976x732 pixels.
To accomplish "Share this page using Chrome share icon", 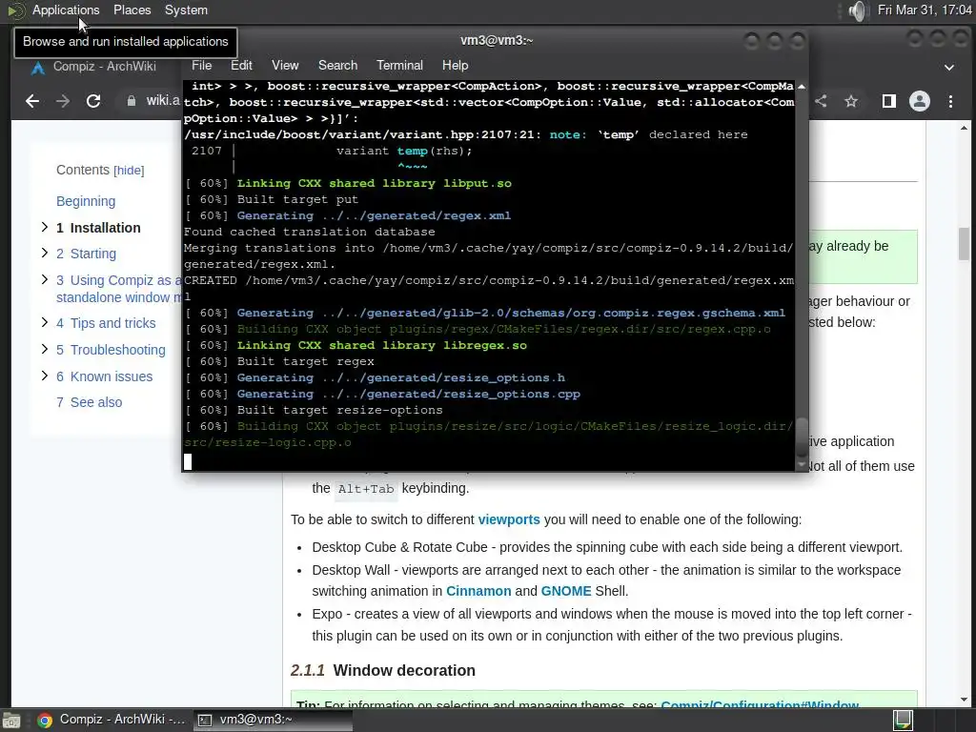I will tap(821, 101).
